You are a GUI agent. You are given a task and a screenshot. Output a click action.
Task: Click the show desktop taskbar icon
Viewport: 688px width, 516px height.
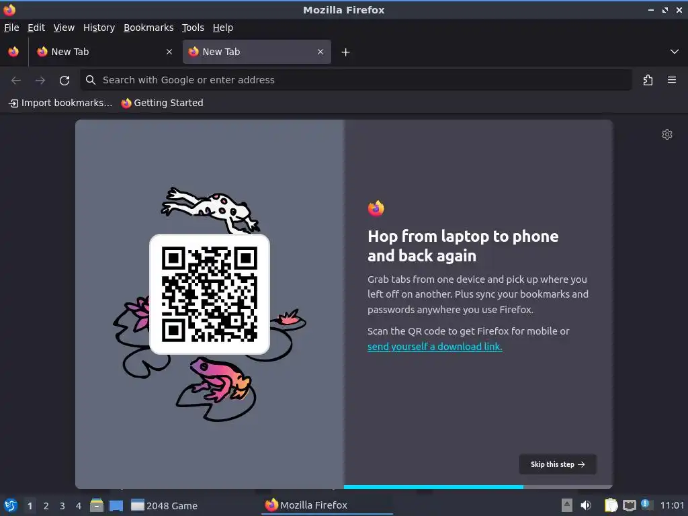pyautogui.click(x=116, y=505)
